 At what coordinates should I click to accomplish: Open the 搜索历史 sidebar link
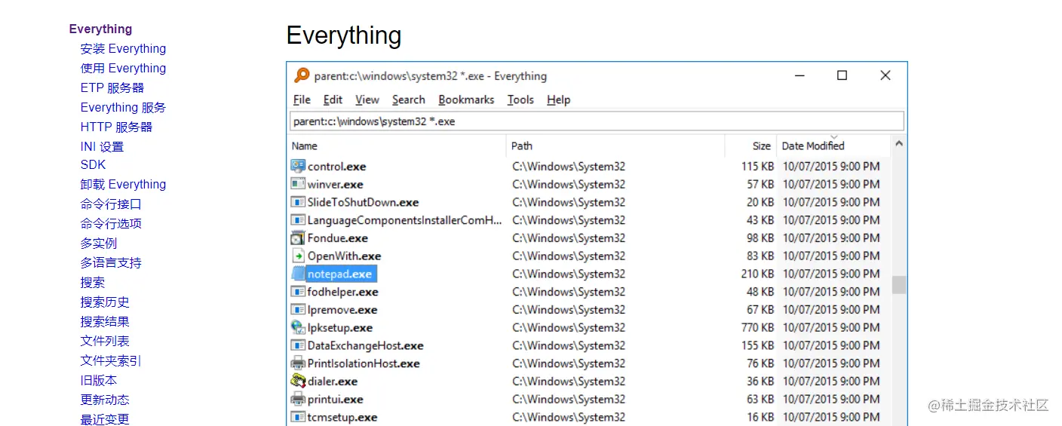(x=105, y=302)
